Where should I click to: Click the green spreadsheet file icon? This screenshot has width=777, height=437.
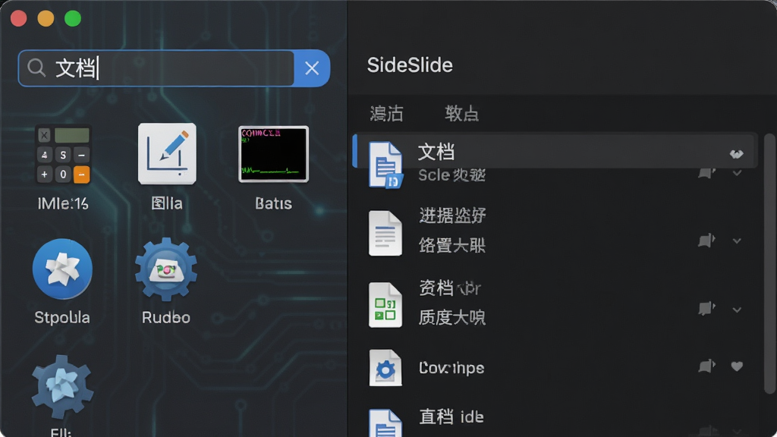coord(385,305)
